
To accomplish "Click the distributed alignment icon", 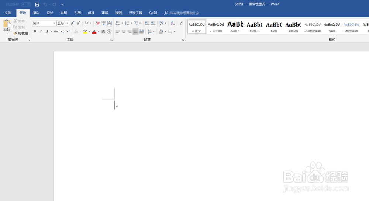I will tap(141, 31).
